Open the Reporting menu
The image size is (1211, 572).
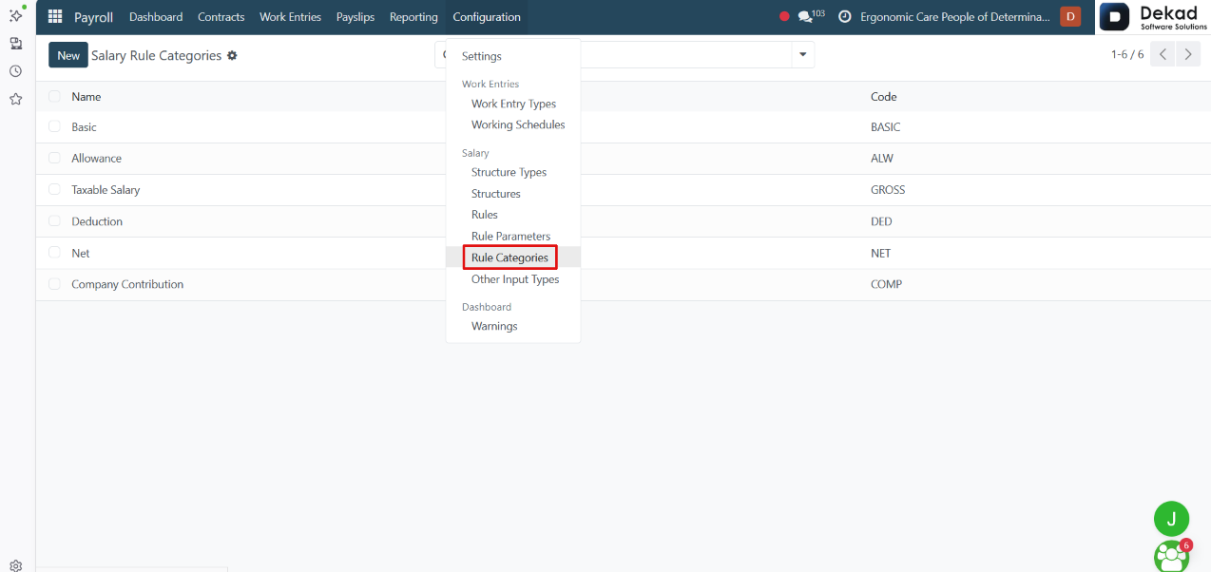(x=413, y=17)
